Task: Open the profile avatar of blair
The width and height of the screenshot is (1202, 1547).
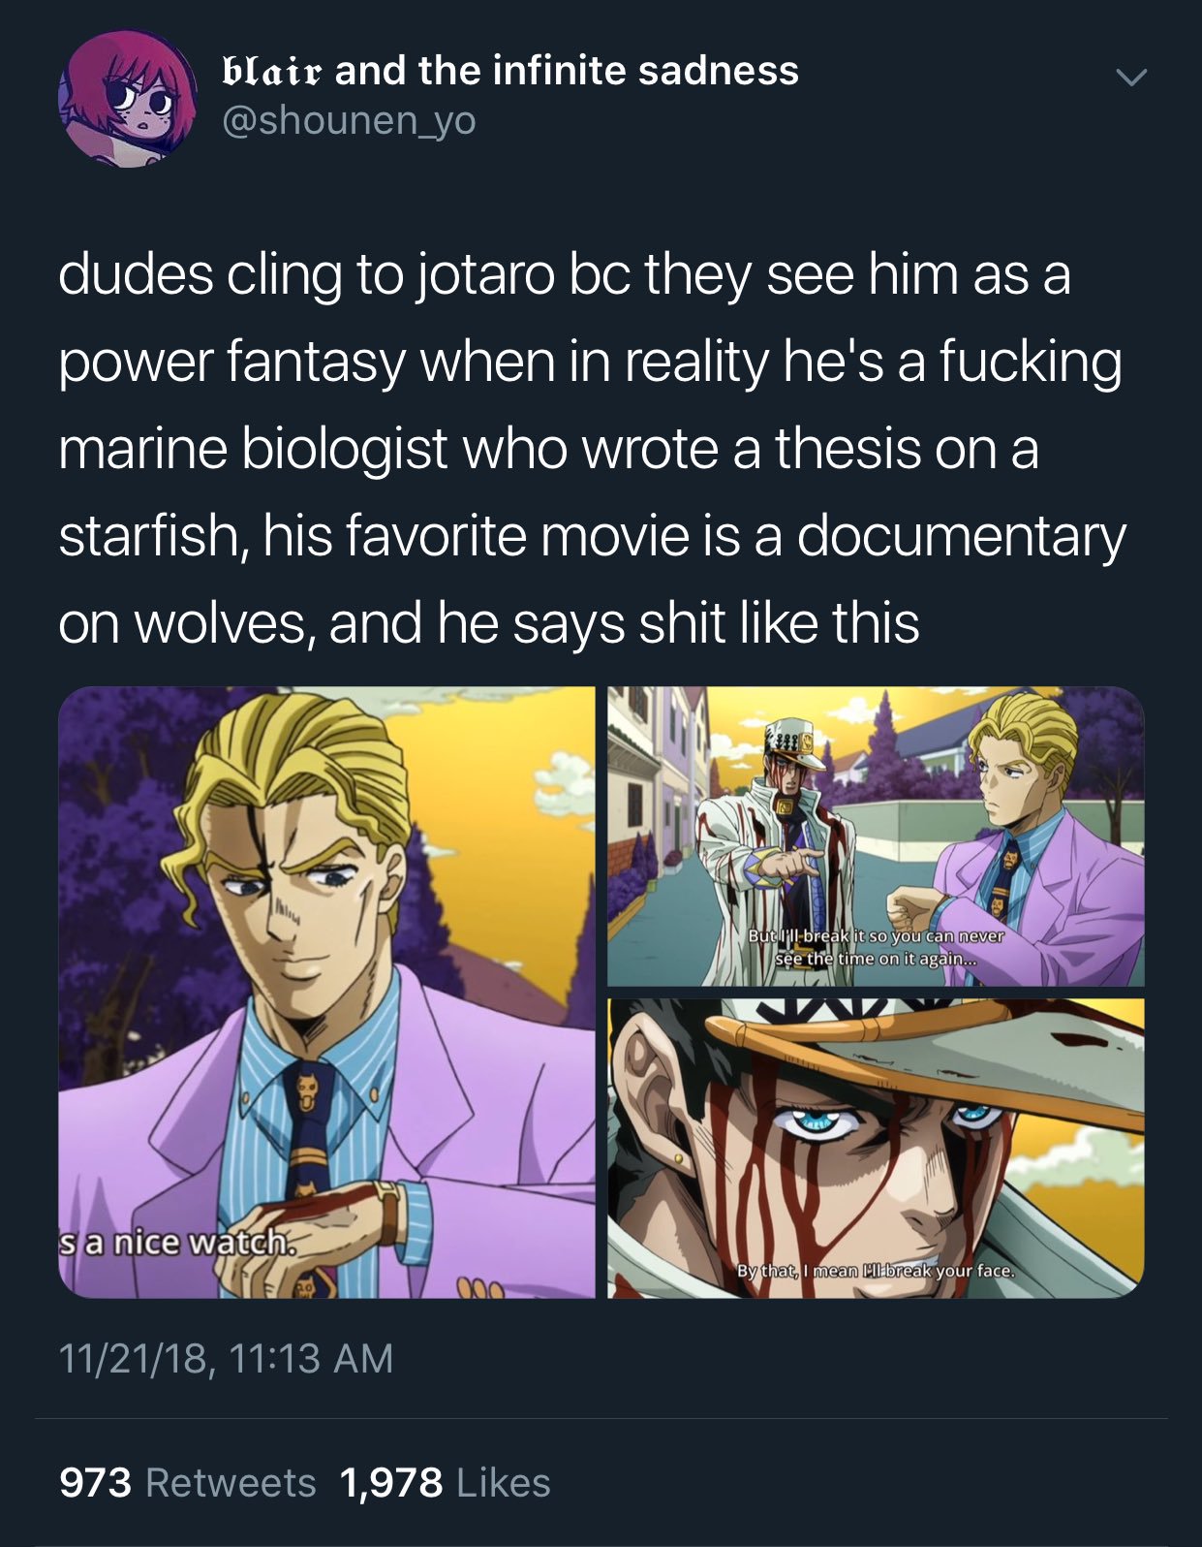Action: click(128, 98)
